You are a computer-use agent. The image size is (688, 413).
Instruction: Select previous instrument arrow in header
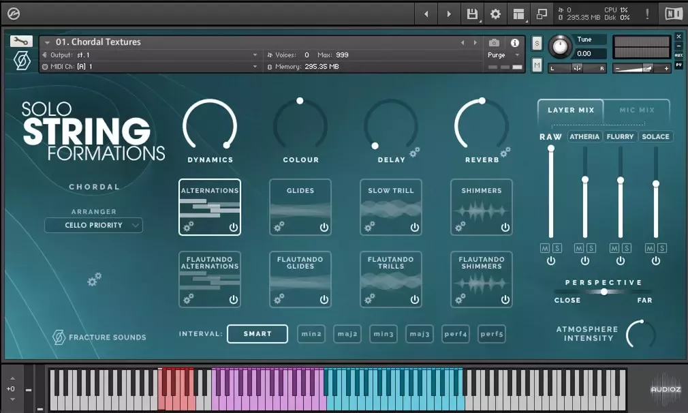(x=463, y=42)
